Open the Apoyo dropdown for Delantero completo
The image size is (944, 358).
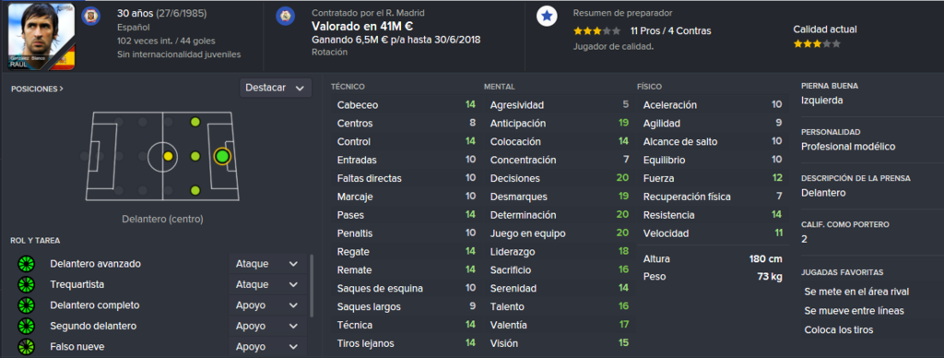click(x=267, y=305)
